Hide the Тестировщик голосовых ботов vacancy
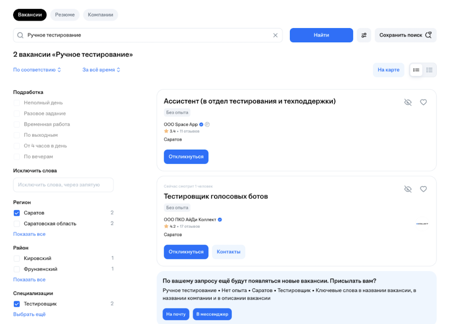 click(408, 189)
